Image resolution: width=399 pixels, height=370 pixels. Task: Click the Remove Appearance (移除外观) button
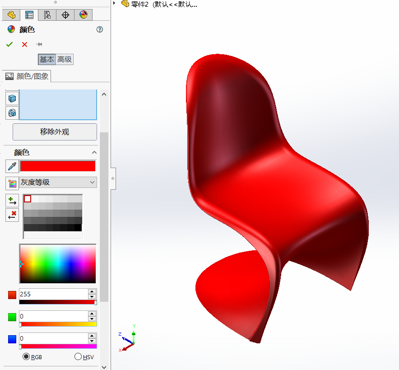55,131
